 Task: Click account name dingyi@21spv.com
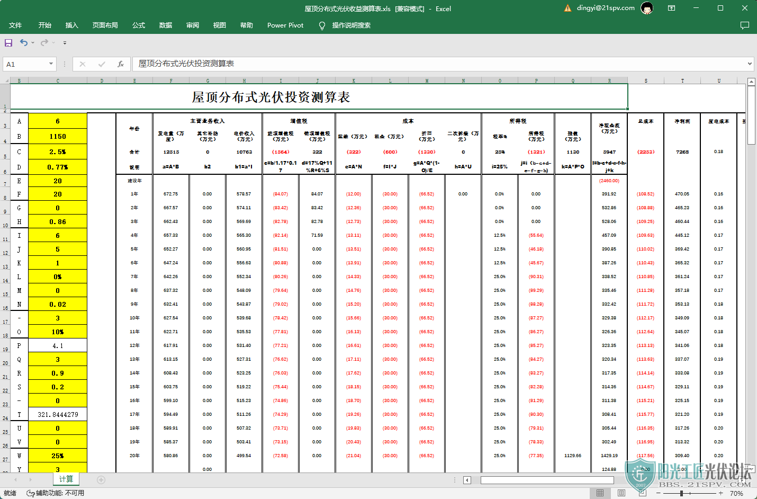click(x=606, y=8)
